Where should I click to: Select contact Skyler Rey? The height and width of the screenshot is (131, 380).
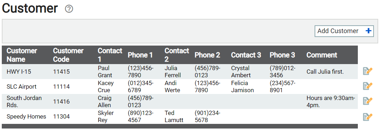point(106,116)
